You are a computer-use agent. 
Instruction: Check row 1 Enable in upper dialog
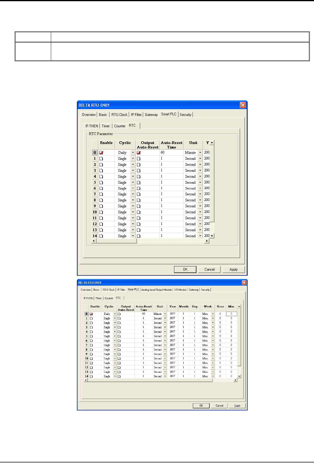(101, 159)
